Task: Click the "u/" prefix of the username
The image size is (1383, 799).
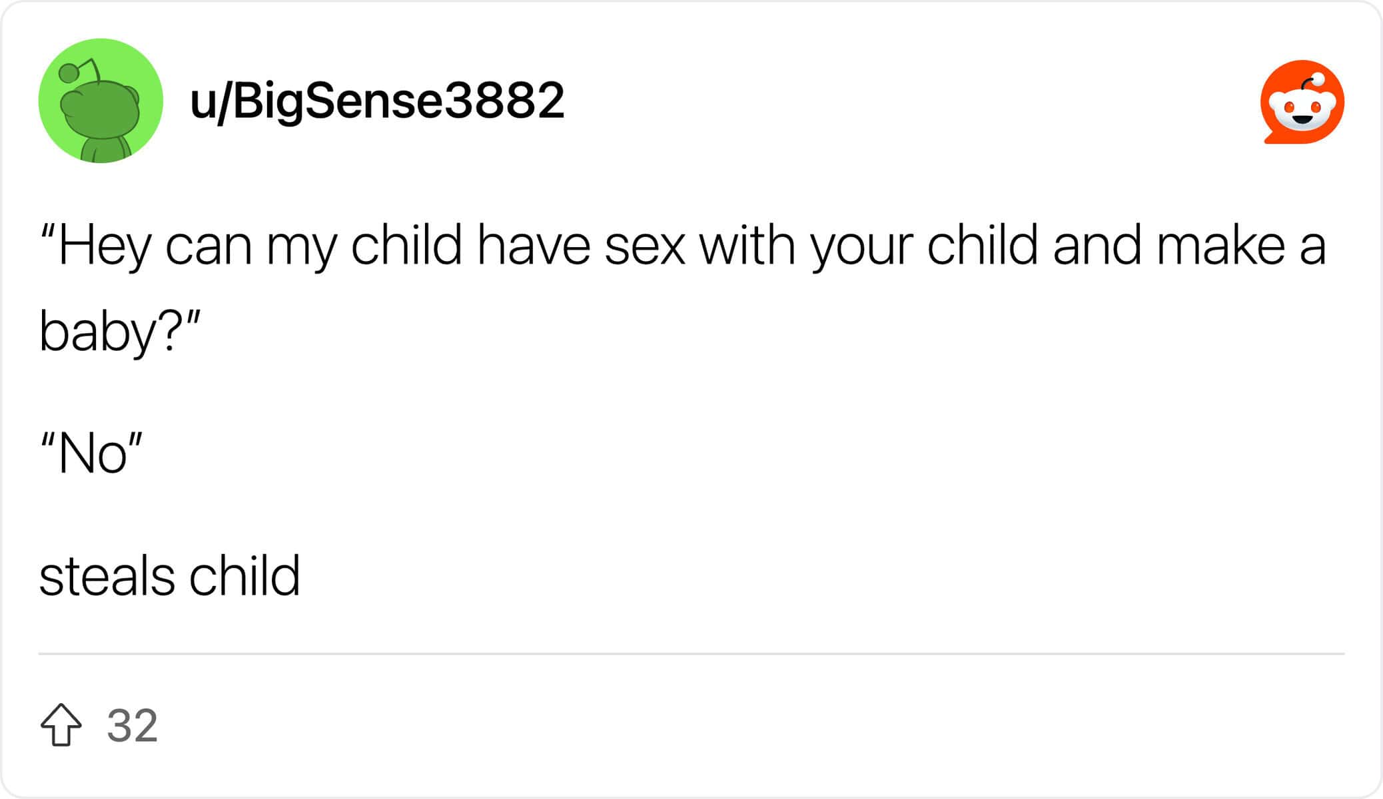Action: (x=210, y=101)
